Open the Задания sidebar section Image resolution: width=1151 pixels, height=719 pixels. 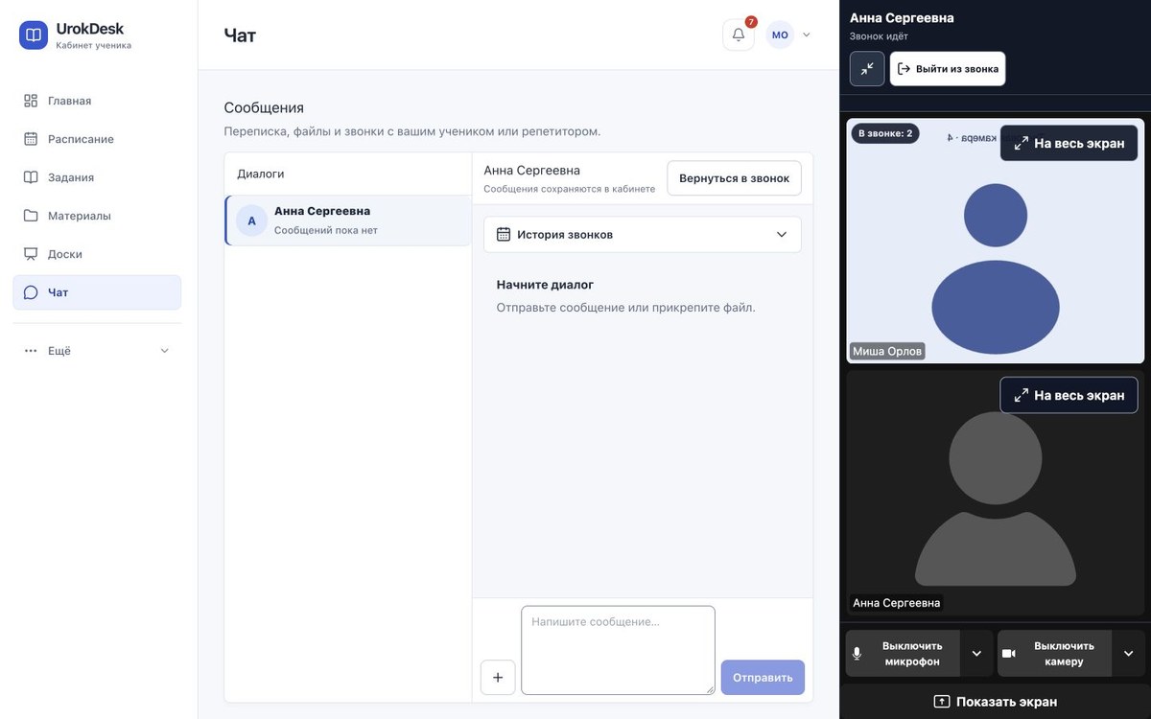click(x=97, y=177)
